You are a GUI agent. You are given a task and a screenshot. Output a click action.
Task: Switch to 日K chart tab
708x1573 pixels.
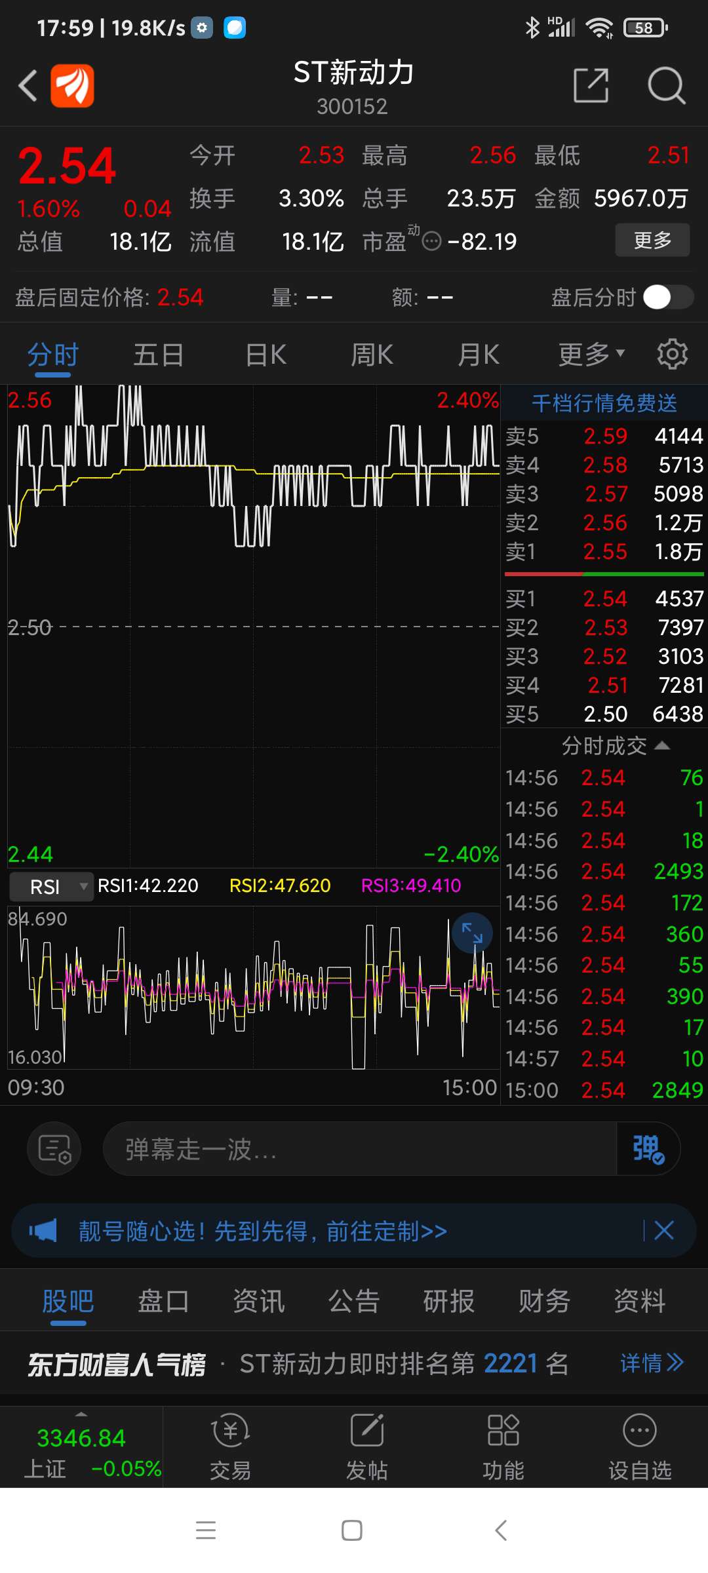pyautogui.click(x=265, y=355)
